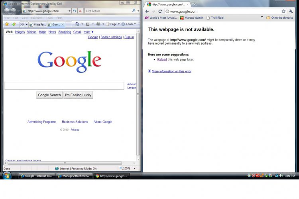
Task: Open IE View menu
Action: (x=25, y=18)
